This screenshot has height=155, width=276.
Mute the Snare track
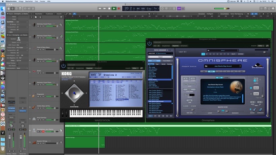pos(38,73)
